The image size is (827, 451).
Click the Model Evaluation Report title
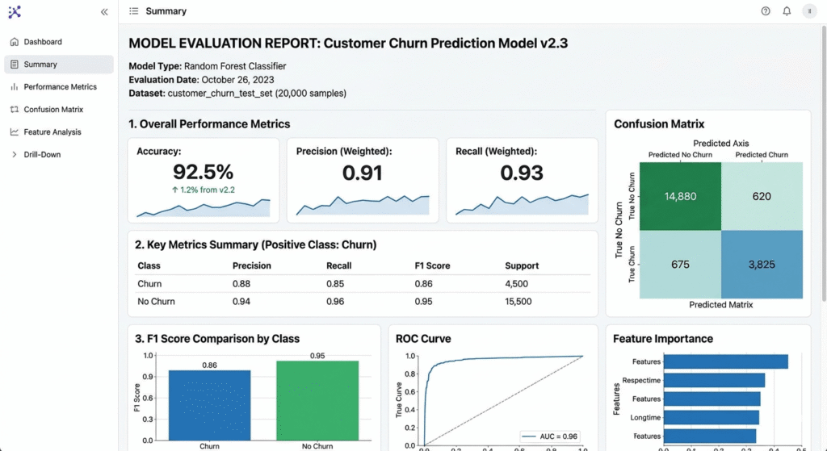coord(348,44)
